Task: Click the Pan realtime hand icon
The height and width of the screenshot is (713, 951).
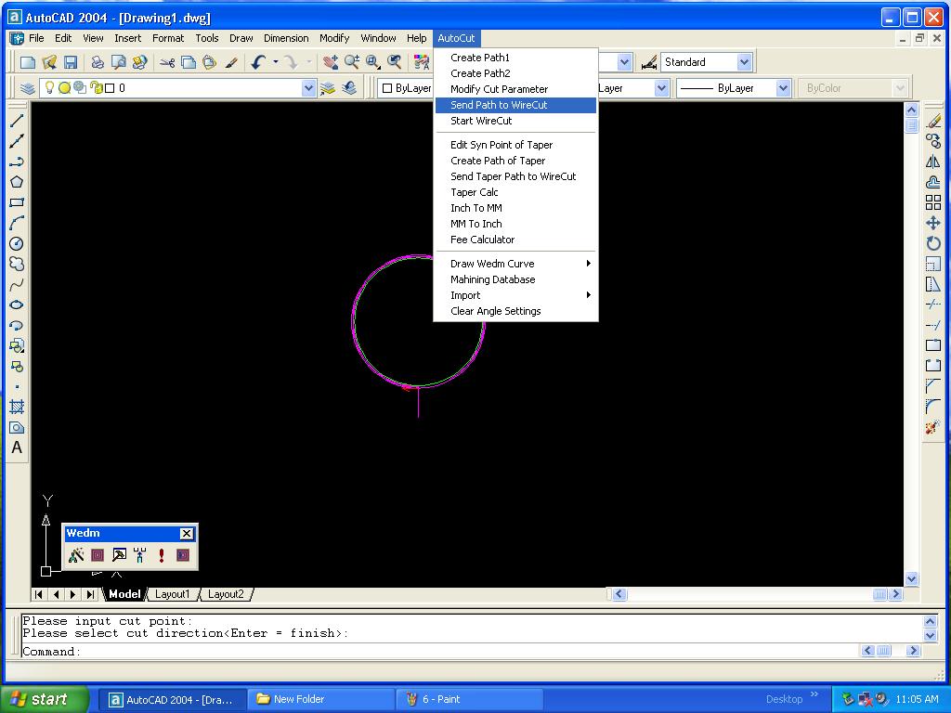Action: click(331, 62)
